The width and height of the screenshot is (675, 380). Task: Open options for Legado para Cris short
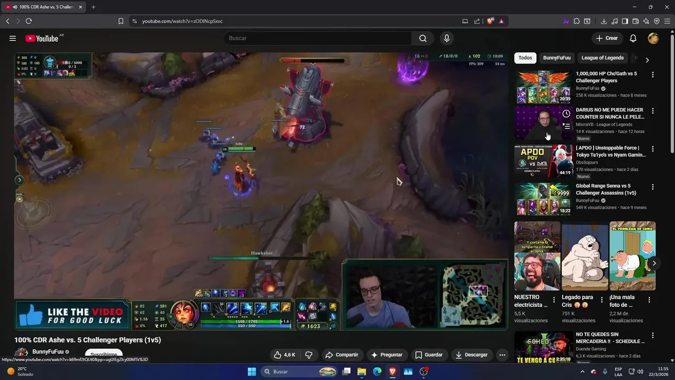[x=602, y=300]
